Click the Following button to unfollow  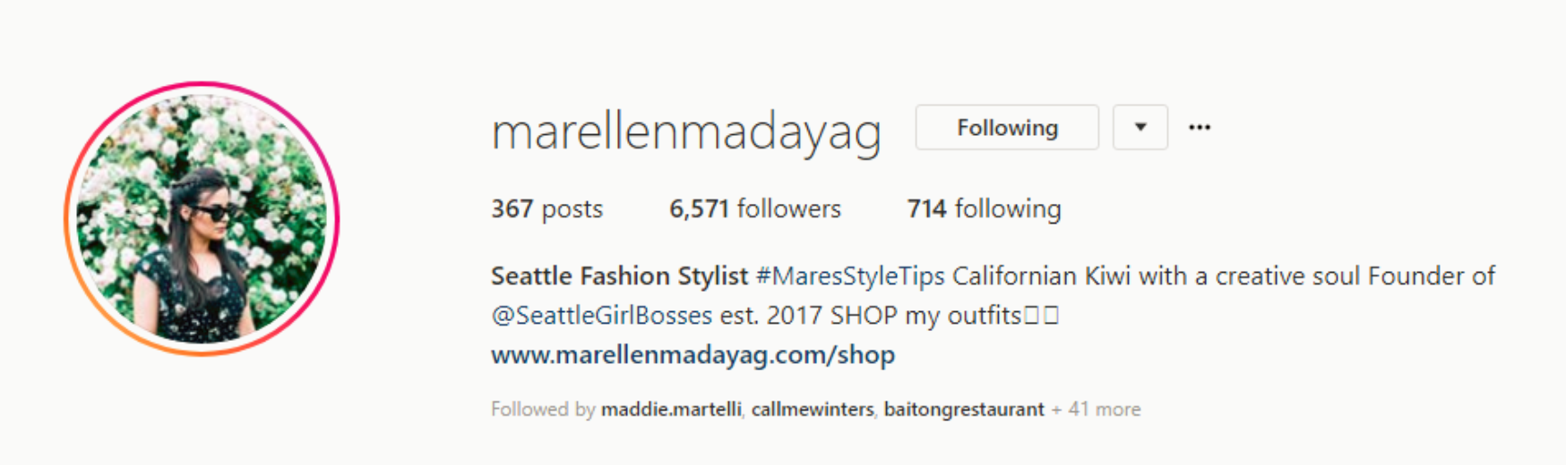pyautogui.click(x=1007, y=127)
